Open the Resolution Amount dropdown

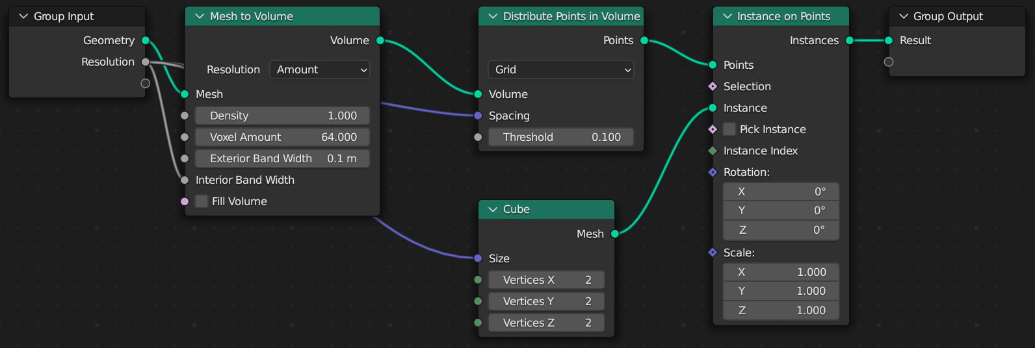coord(320,69)
